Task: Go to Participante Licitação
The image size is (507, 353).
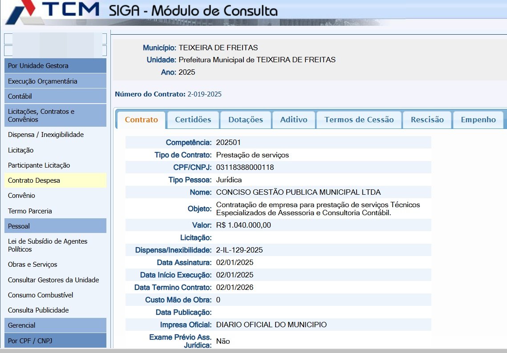Action: (39, 165)
